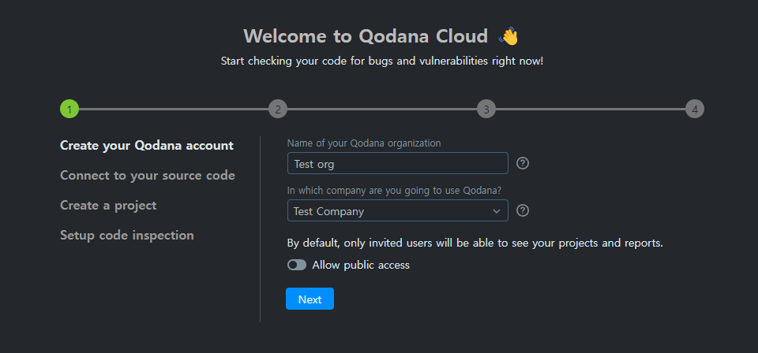Image resolution: width=758 pixels, height=353 pixels.
Task: Select the green step 1 circle
Action: point(69,110)
